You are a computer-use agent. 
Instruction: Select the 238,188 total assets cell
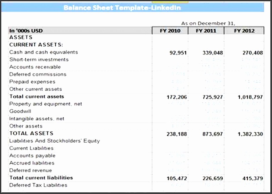pos(177,134)
